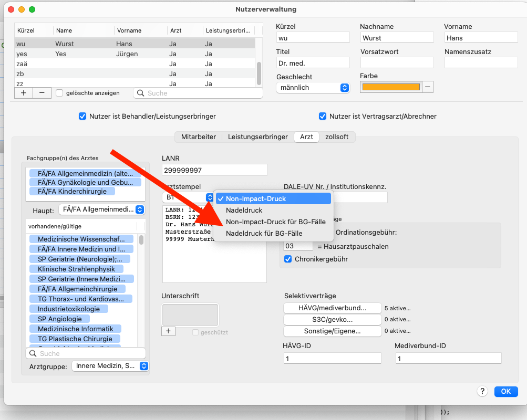Confirm the dialog with OK
Image resolution: width=527 pixels, height=420 pixels.
[x=506, y=391]
